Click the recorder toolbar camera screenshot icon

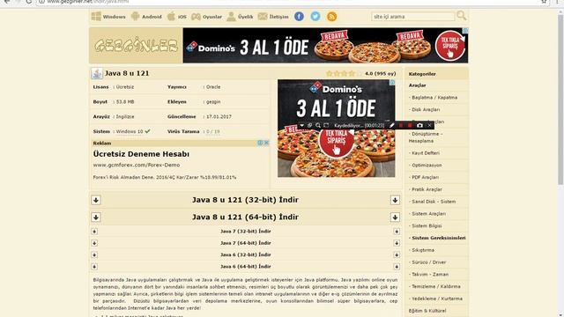pos(419,125)
